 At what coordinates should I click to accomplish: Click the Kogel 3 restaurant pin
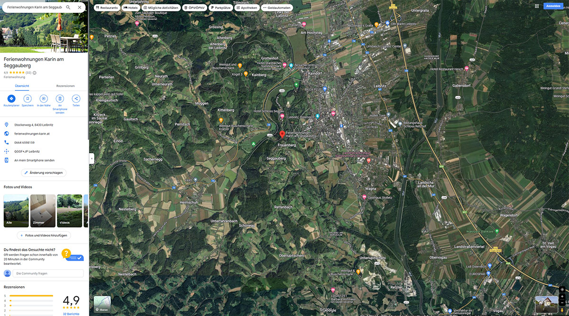[x=246, y=74]
